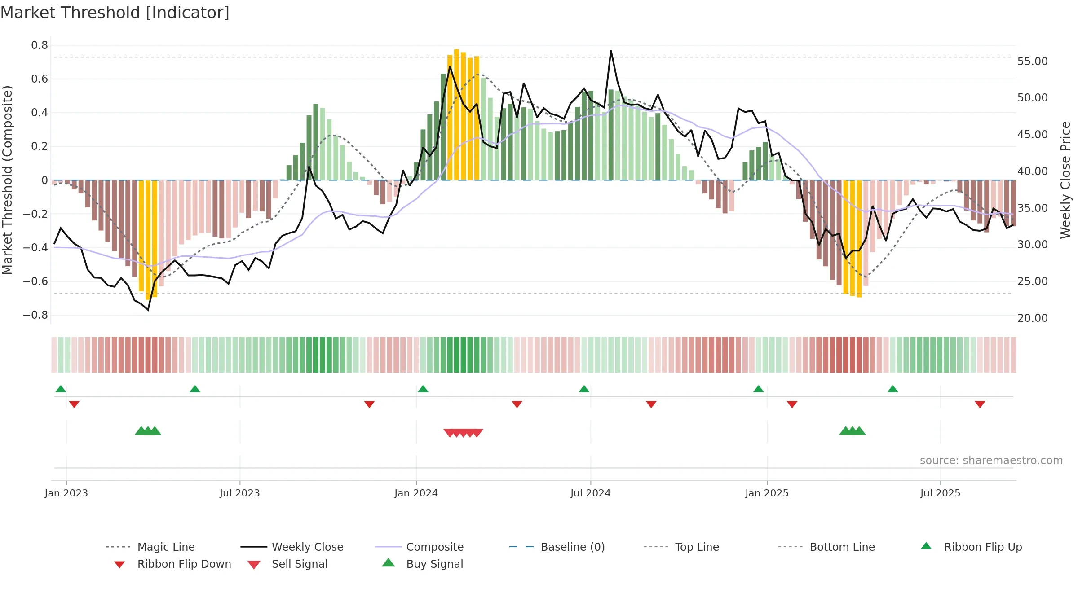Click the Weekly Close peak near mid 2024
Screen dimensions: 1078x606
pyautogui.click(x=611, y=51)
